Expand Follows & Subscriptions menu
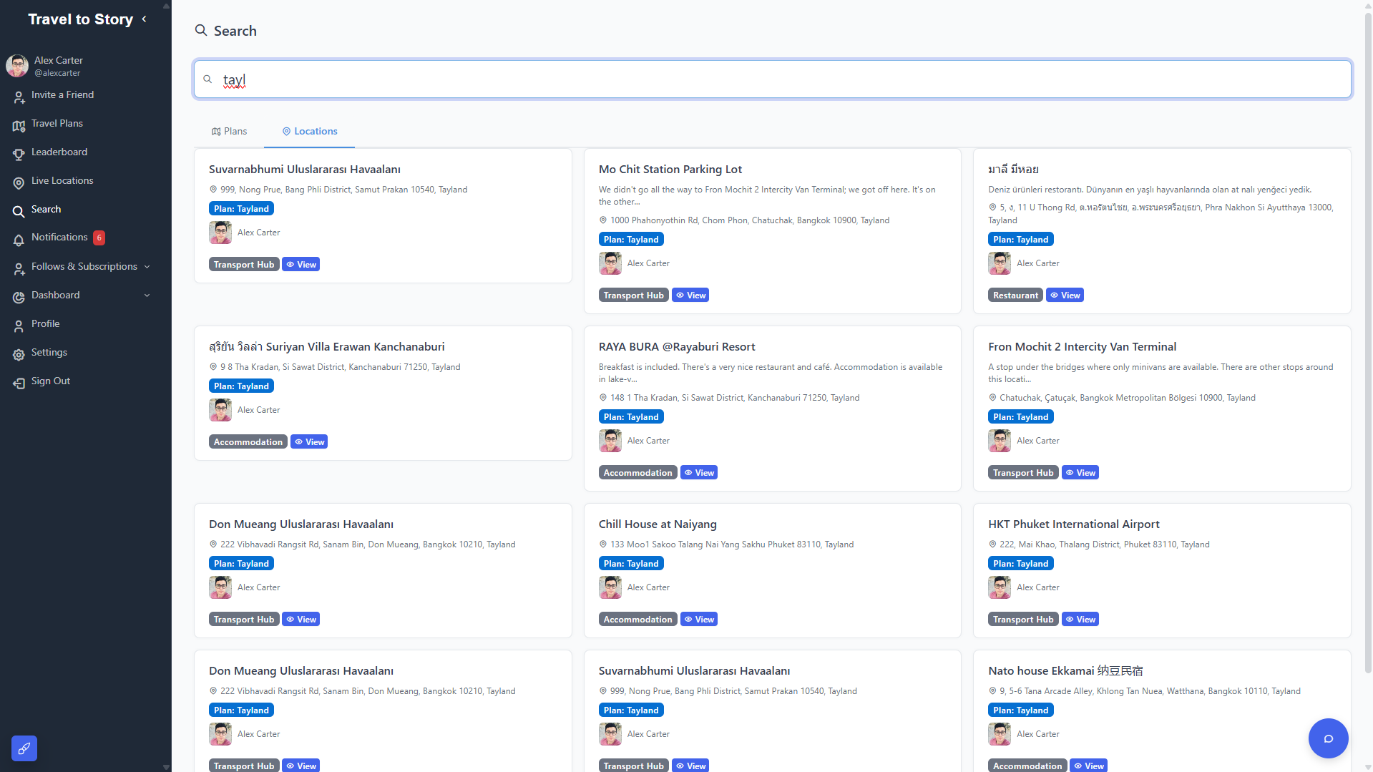Screen dimensions: 1373x772 (147, 267)
